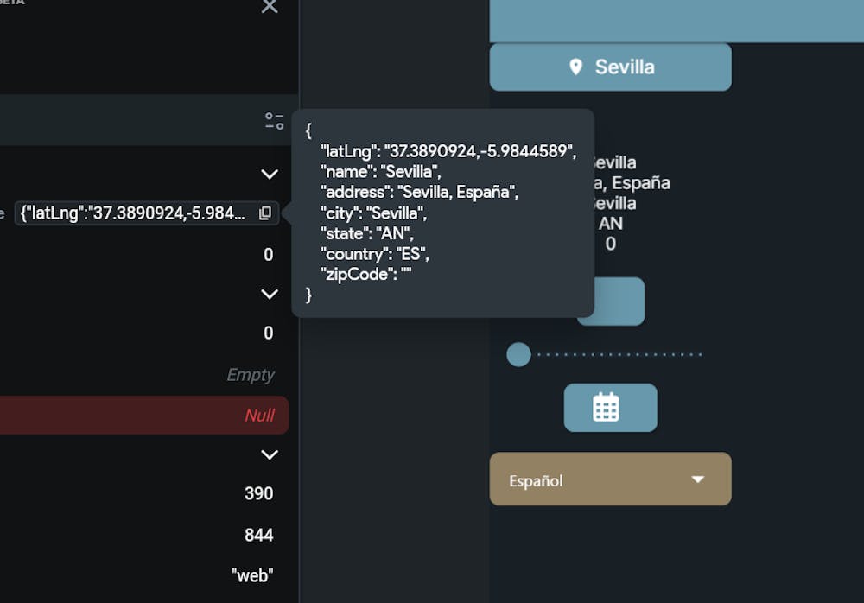Open the Español language dropdown
Image resolution: width=864 pixels, height=603 pixels.
611,479
